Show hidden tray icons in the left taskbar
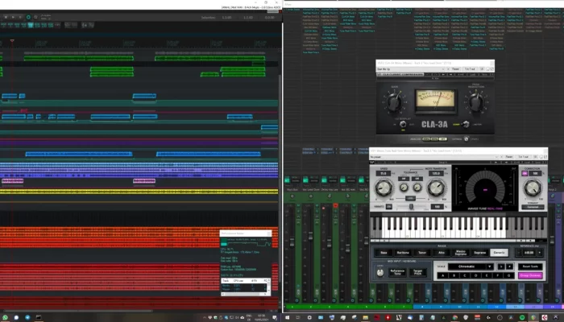Image resolution: width=564 pixels, height=322 pixels. (205, 318)
